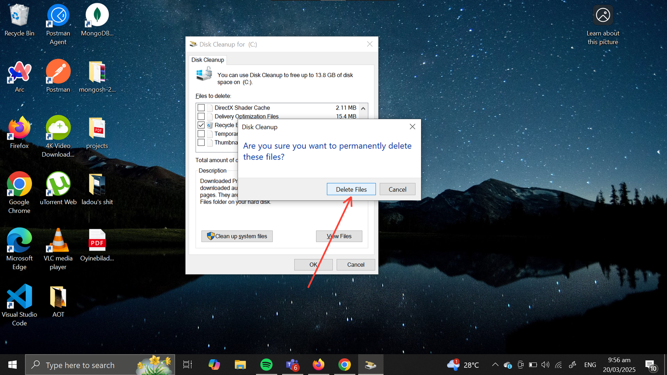Uncheck the Recycle Bin files entry
The width and height of the screenshot is (667, 375).
(x=201, y=125)
